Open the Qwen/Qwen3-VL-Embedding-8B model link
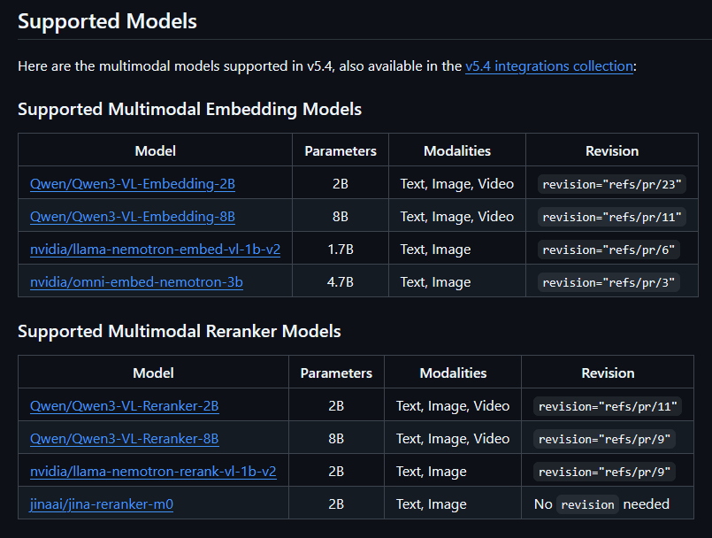The height and width of the screenshot is (538, 712). coord(133,217)
